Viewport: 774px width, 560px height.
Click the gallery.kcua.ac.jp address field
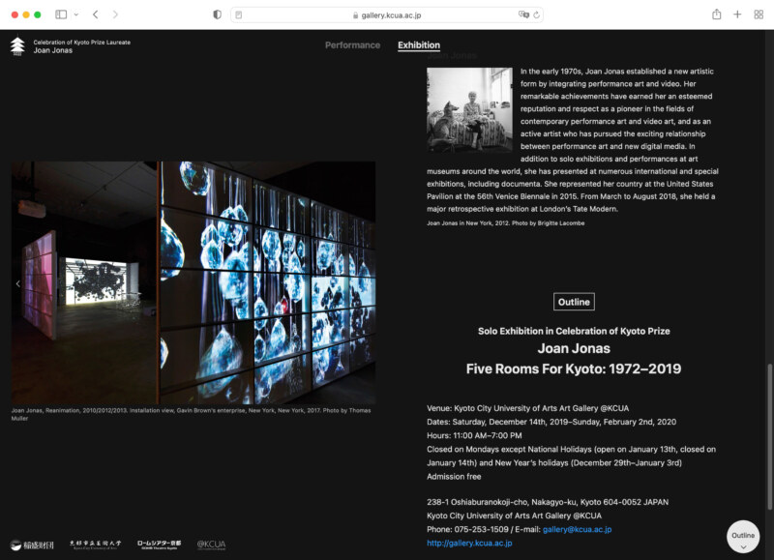385,15
